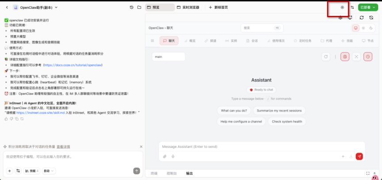
Task: Switch to the 终端 bottom tab
Action: pos(154,173)
